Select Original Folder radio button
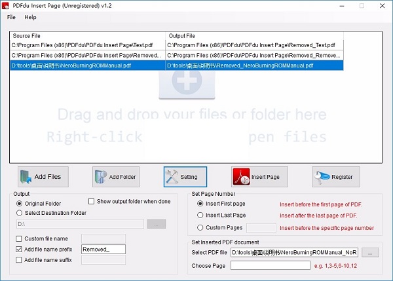 pos(19,204)
